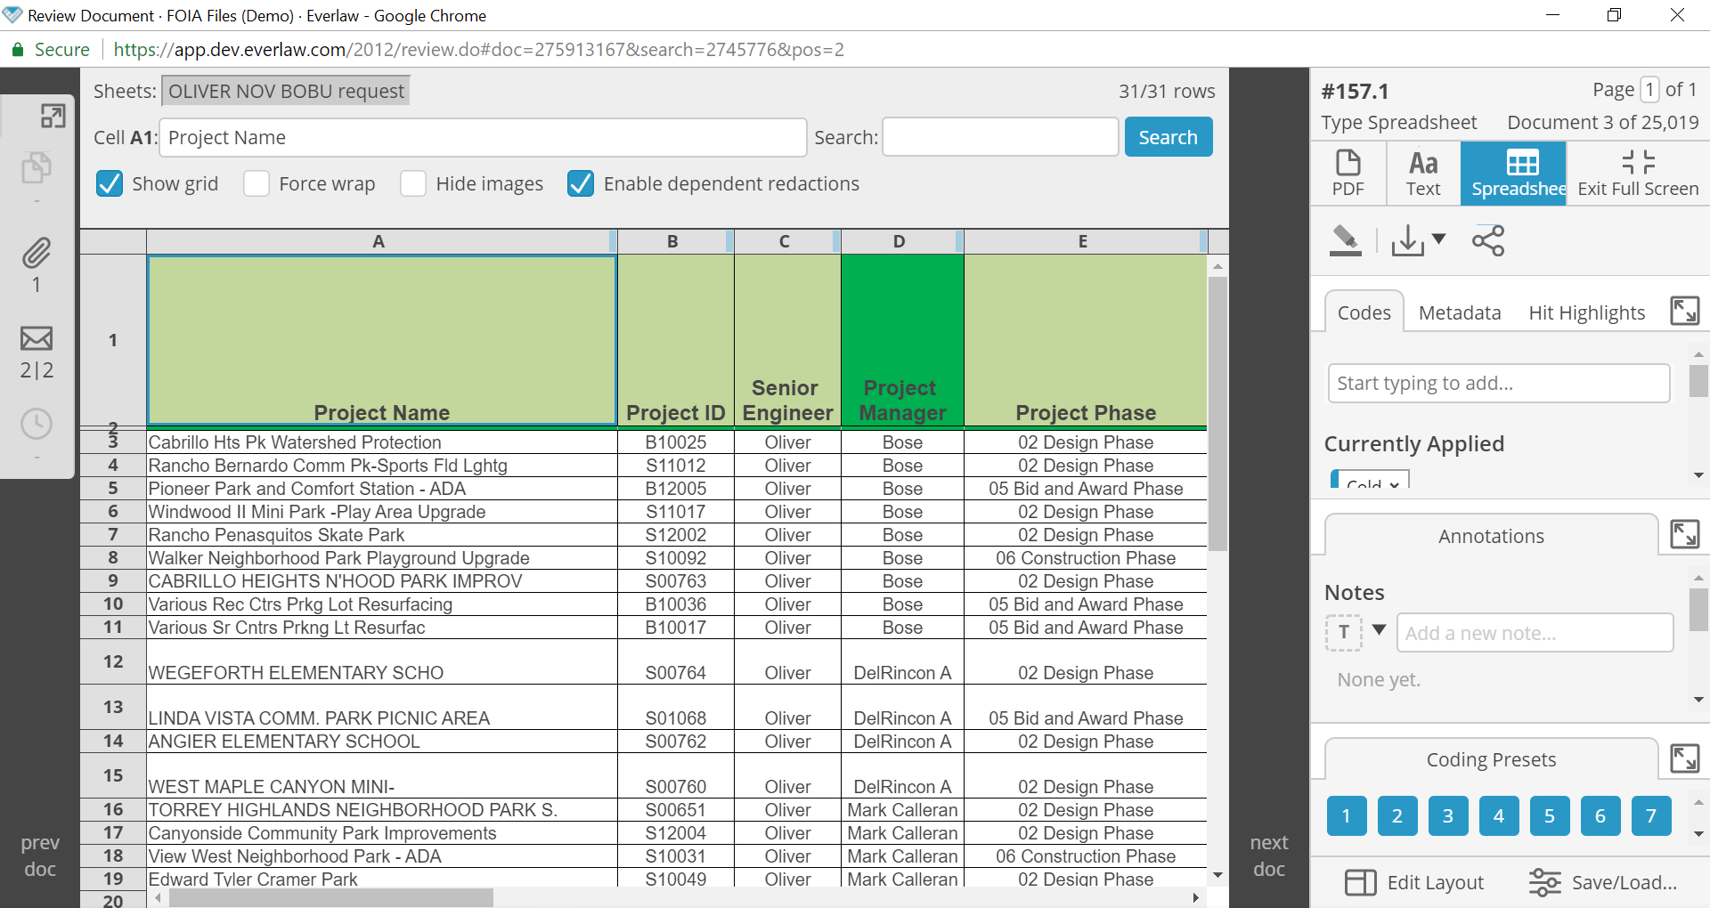
Task: Uncheck the Show grid option
Action: pyautogui.click(x=109, y=183)
